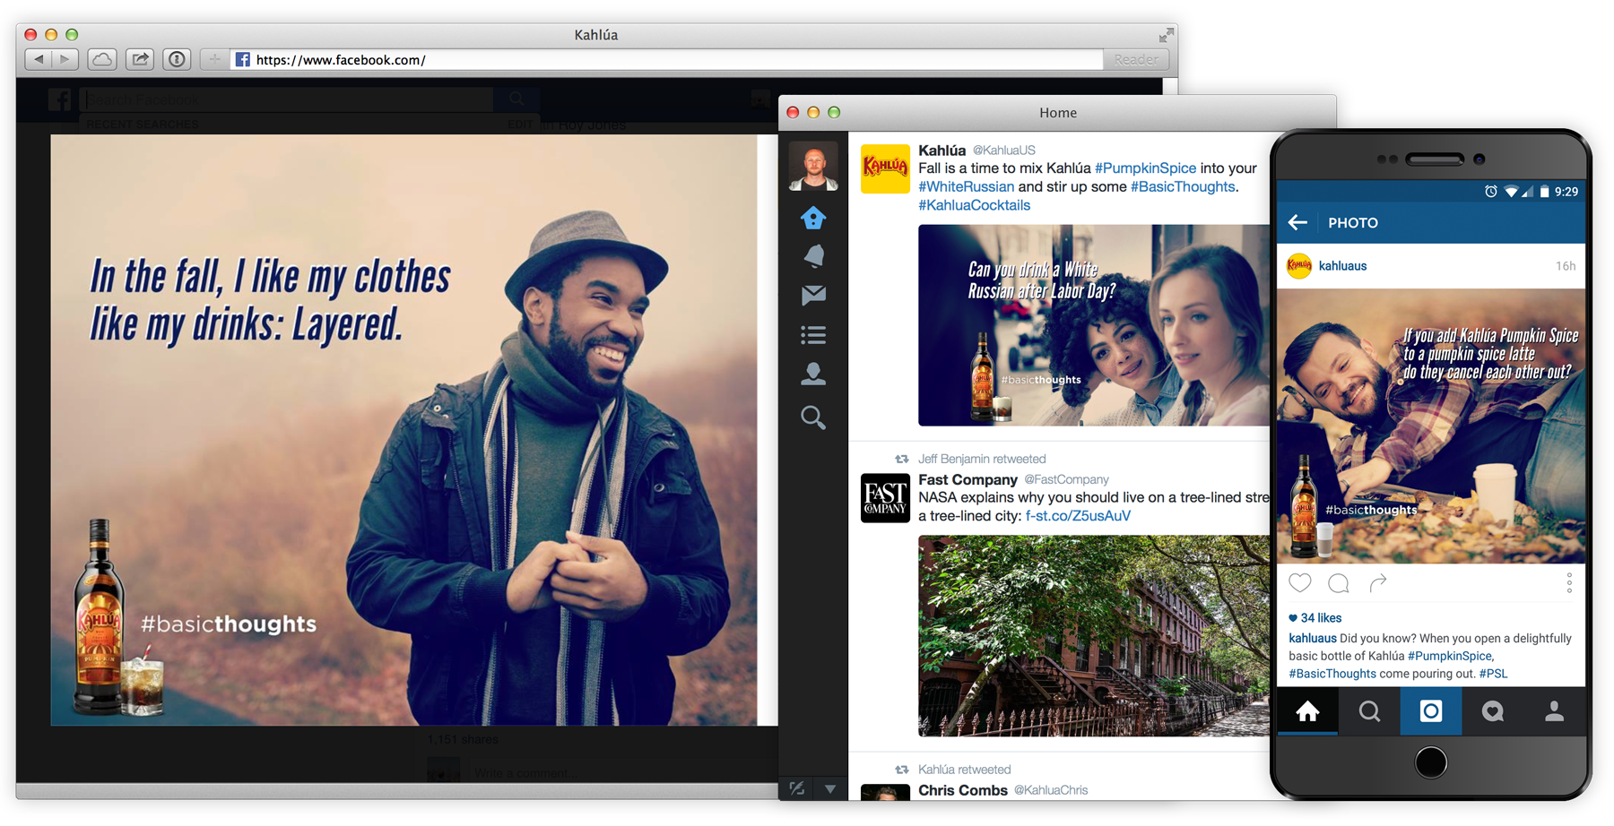Click the Facebook search magnifier button
This screenshot has height=826, width=1614.
[516, 99]
